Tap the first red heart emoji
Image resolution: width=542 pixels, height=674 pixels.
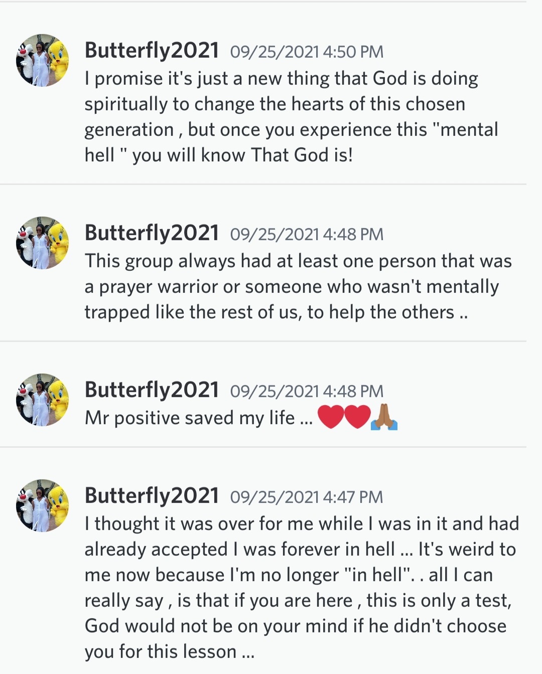pyautogui.click(x=331, y=417)
